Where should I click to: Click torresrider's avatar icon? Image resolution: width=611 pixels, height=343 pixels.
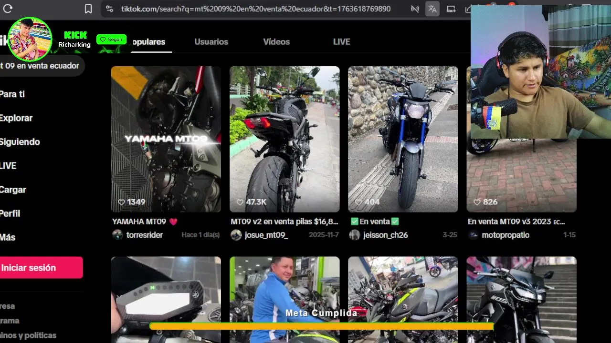(x=117, y=235)
